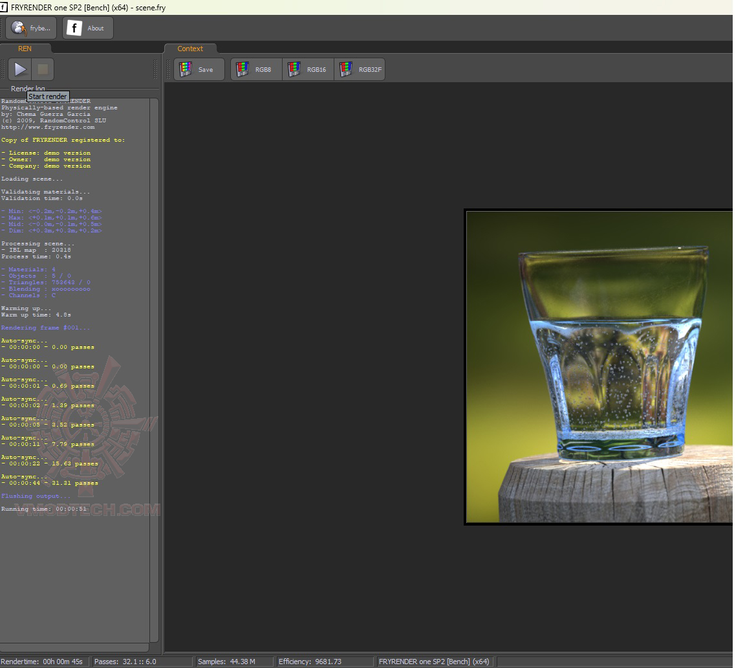The height and width of the screenshot is (668, 745).
Task: Click the fryrender.com URL in render log
Action: pyautogui.click(x=48, y=127)
